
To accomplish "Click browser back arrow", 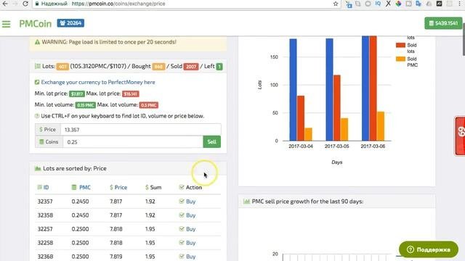I will tap(5, 4).
